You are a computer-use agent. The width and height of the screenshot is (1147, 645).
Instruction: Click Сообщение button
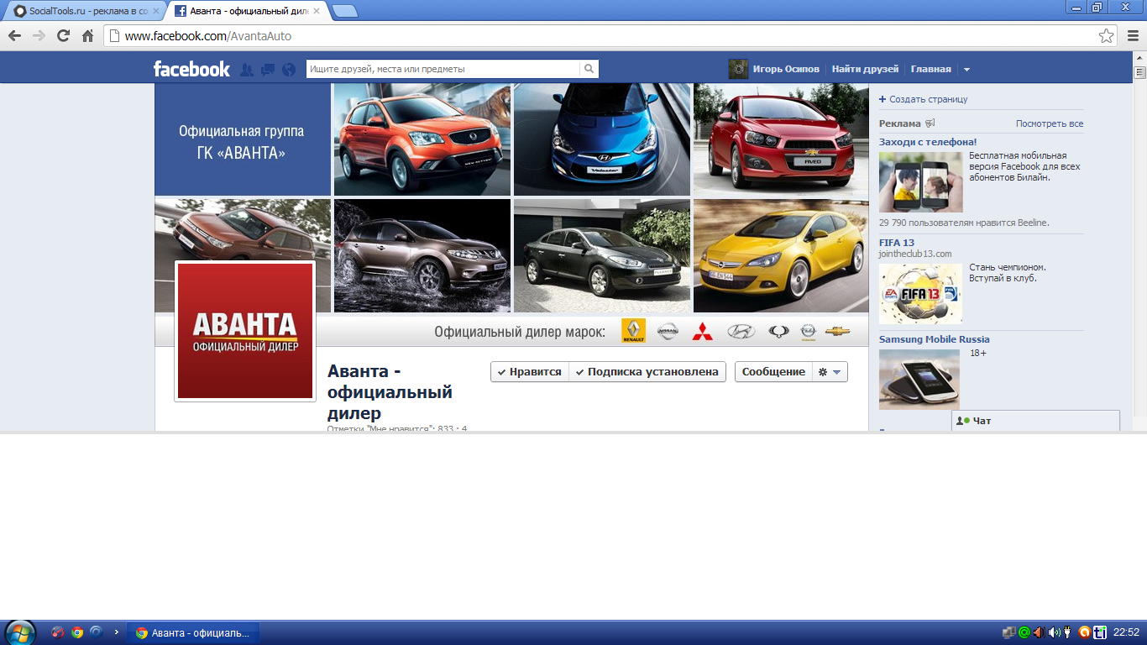(773, 372)
